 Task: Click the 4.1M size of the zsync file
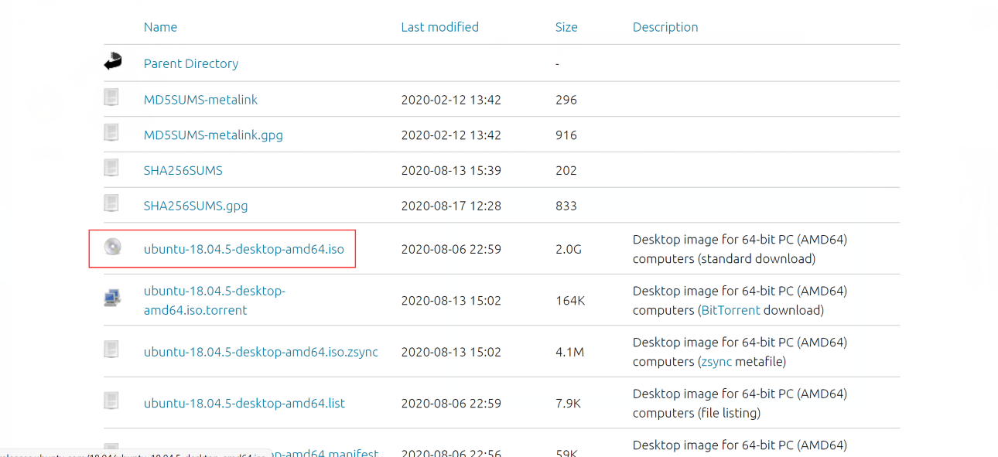[569, 352]
